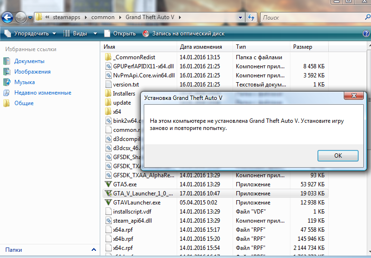Select the x64c.rpf file icon
The image size is (371, 258).
click(108, 248)
